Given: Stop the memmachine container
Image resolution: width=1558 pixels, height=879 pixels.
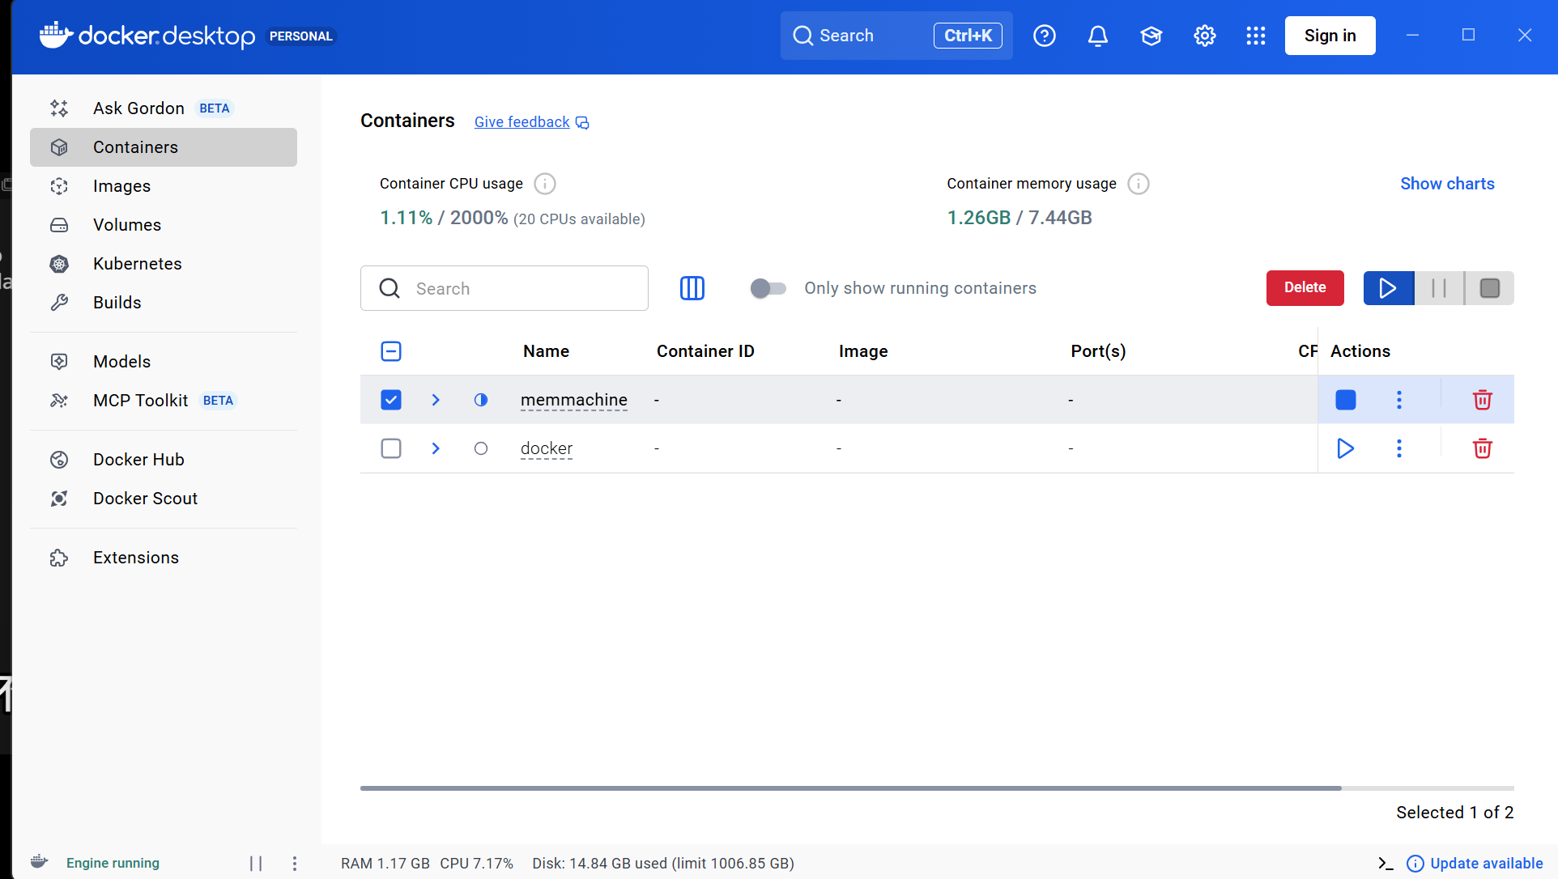Looking at the screenshot, I should (x=1345, y=400).
